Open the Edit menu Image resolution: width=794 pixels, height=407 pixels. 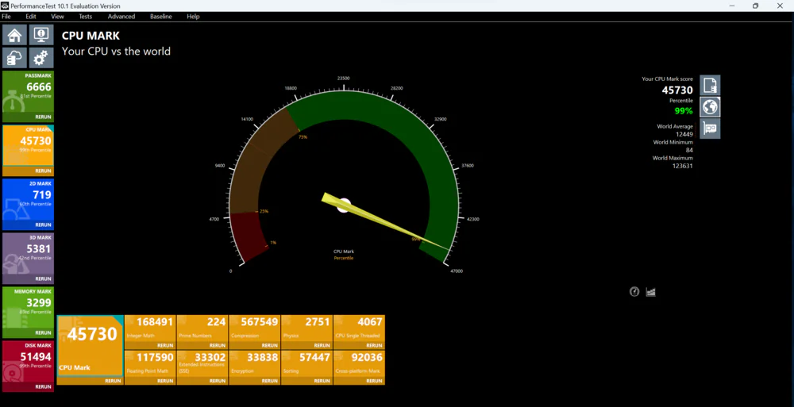(31, 16)
